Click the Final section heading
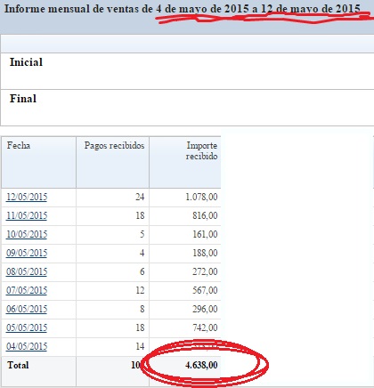 coord(23,99)
